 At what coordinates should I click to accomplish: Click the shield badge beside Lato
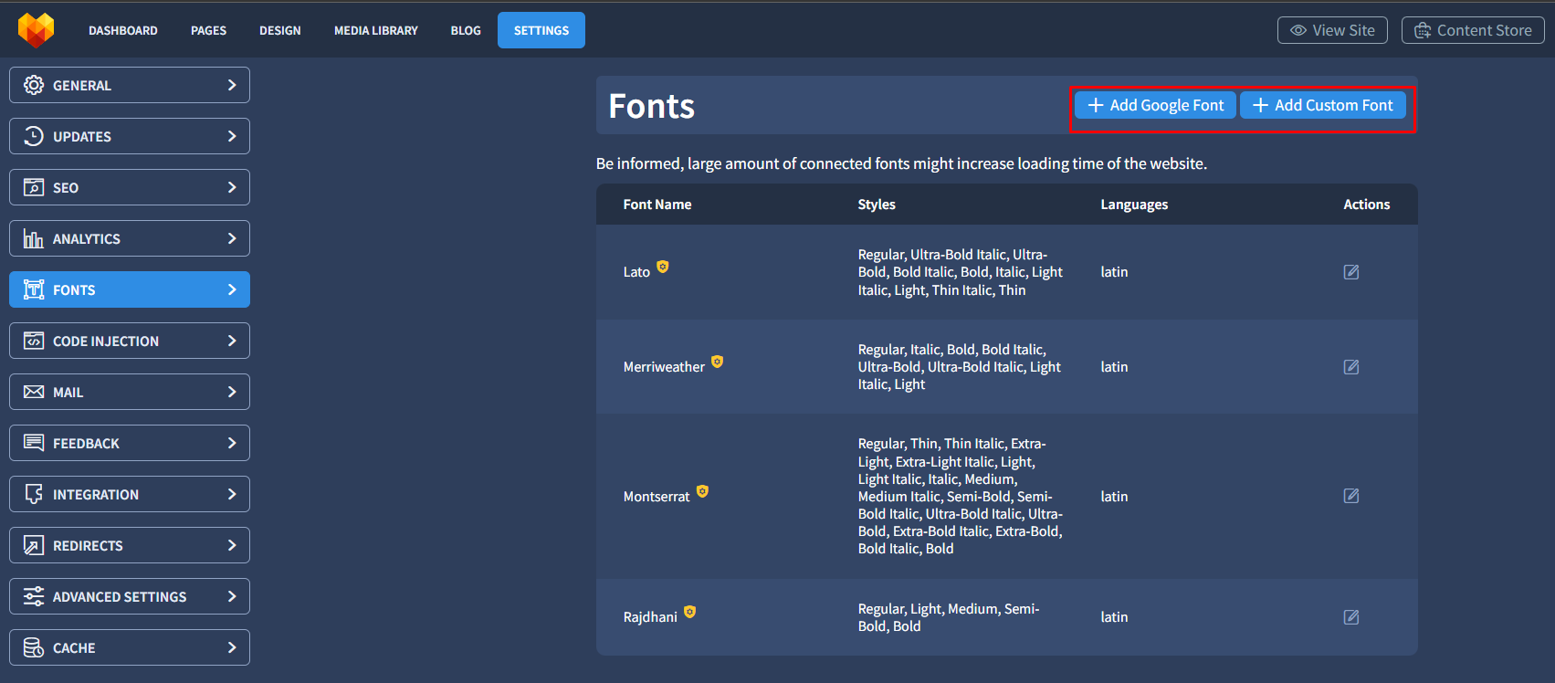[x=663, y=267]
